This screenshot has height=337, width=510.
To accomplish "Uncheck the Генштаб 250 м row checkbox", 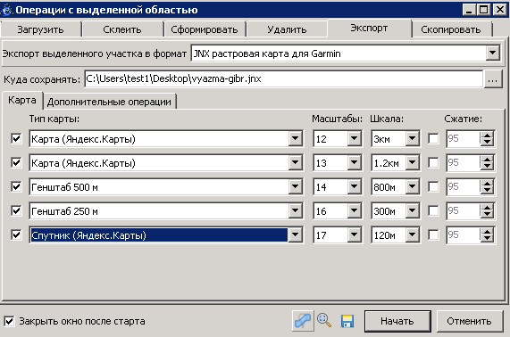I will tap(16, 210).
